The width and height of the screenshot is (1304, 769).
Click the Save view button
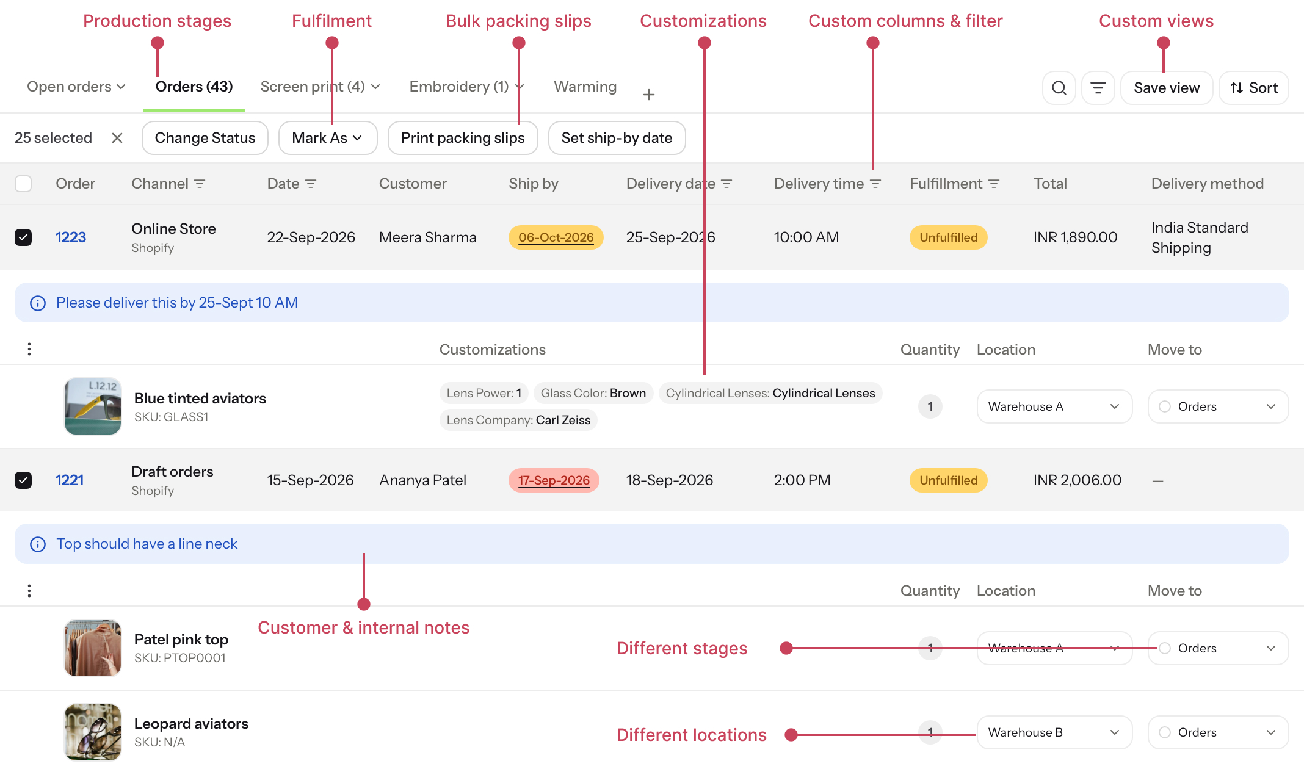pos(1167,88)
